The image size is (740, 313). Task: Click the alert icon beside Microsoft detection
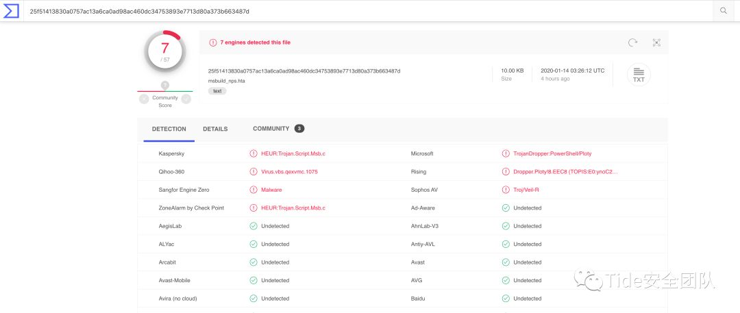tap(506, 153)
